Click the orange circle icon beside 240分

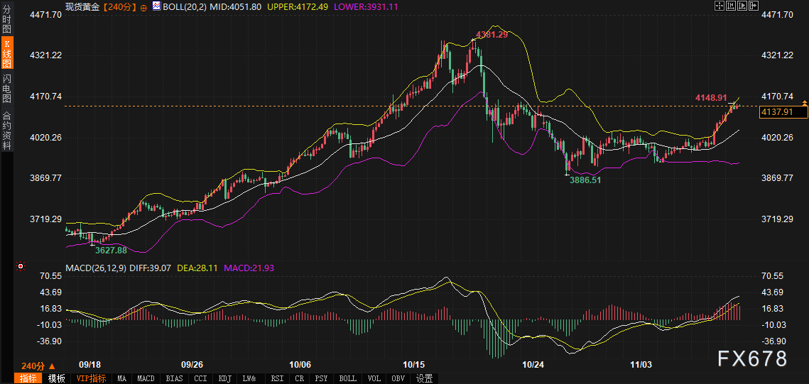144,6
